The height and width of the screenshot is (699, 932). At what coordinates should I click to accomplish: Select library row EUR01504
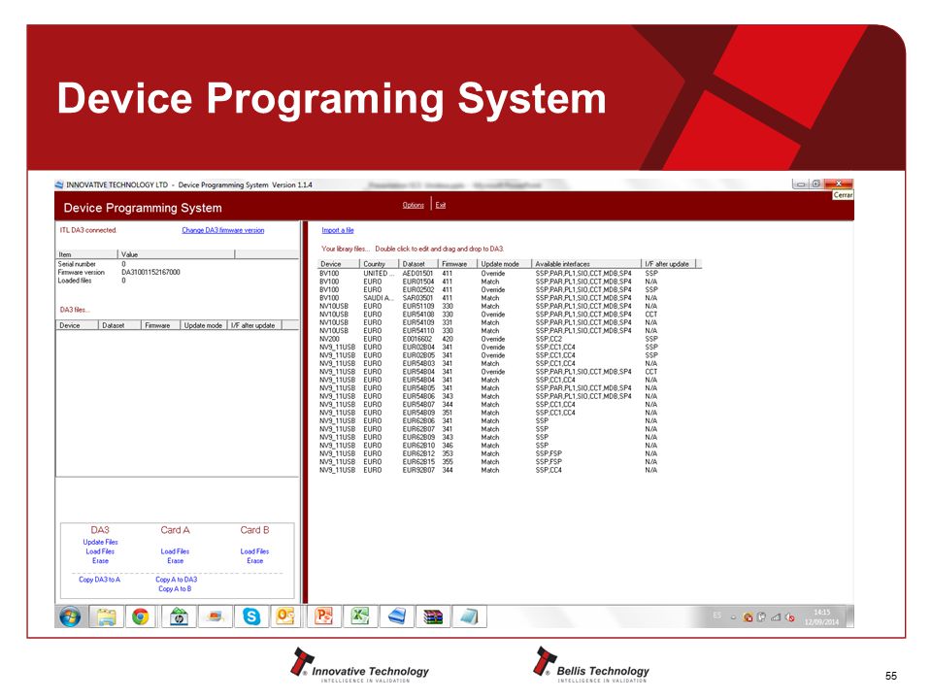tap(510, 282)
